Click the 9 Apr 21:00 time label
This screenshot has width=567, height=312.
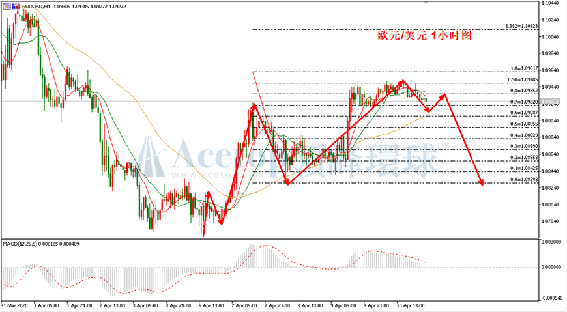pos(377,306)
